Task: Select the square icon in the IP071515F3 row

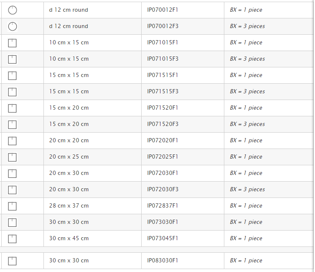Action: tap(13, 92)
